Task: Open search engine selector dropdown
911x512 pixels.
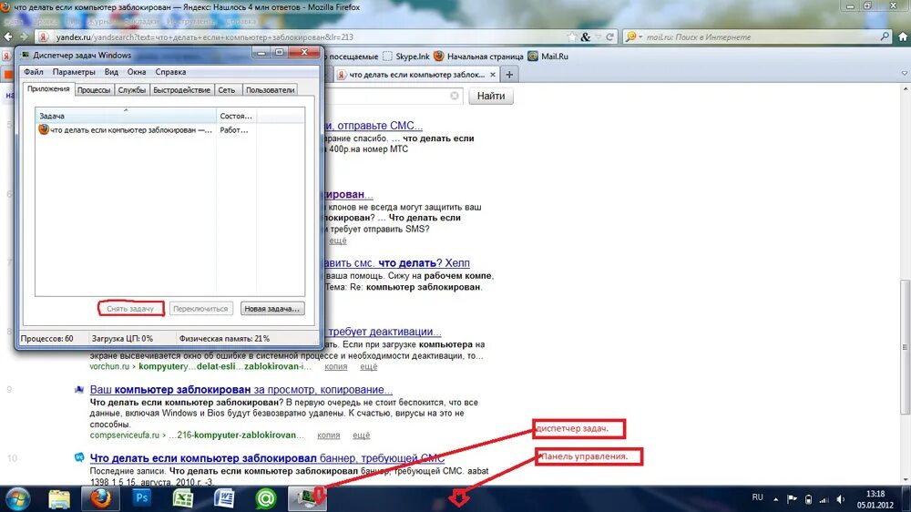Action: coord(633,36)
